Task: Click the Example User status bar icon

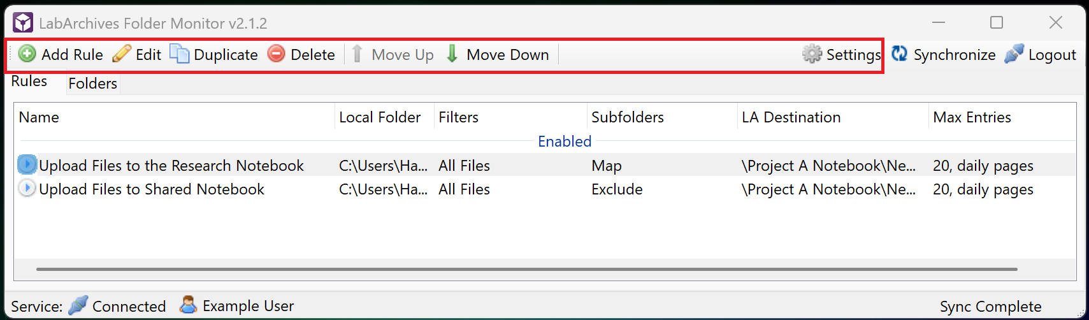Action: (x=188, y=305)
